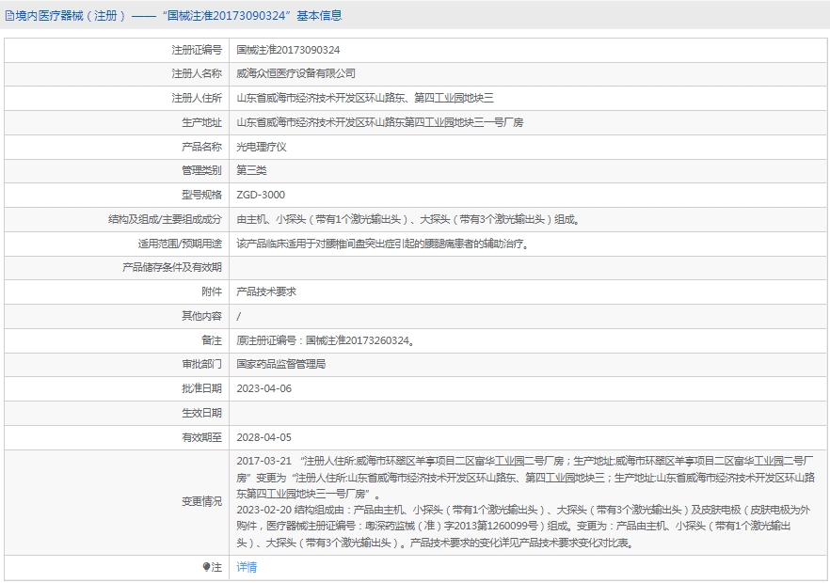Click the 产品储存条件及有效期 row label

pyautogui.click(x=172, y=267)
